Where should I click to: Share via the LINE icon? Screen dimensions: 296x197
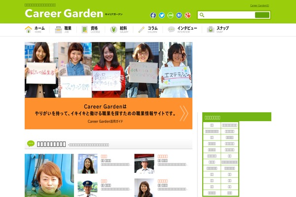coord(170,15)
